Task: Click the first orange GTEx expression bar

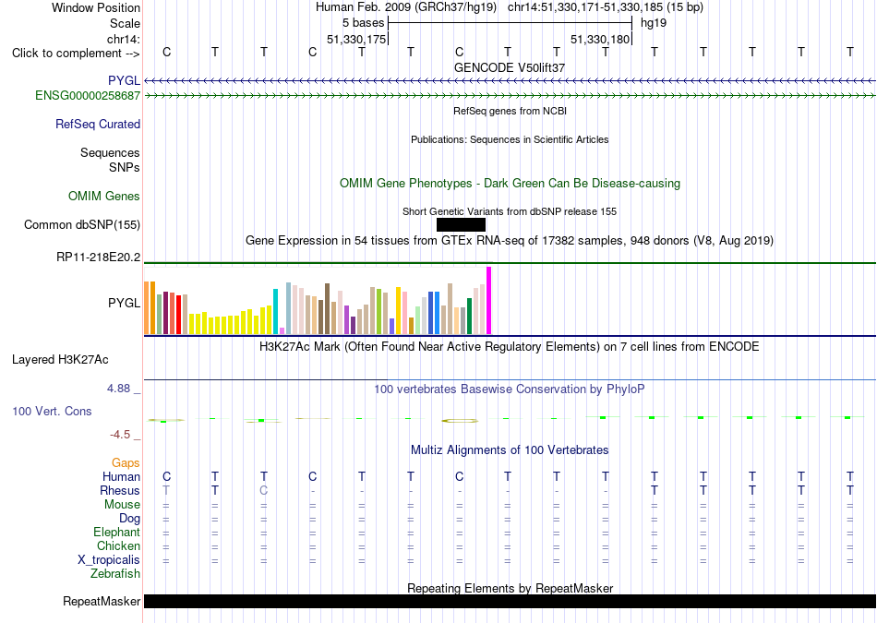Action: [147, 307]
